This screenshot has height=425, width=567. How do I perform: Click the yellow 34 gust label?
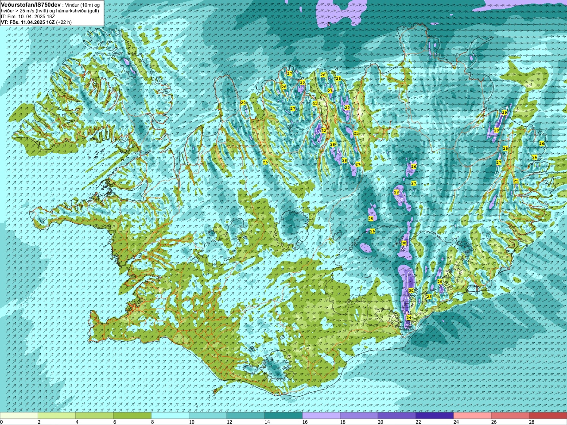coord(409,318)
